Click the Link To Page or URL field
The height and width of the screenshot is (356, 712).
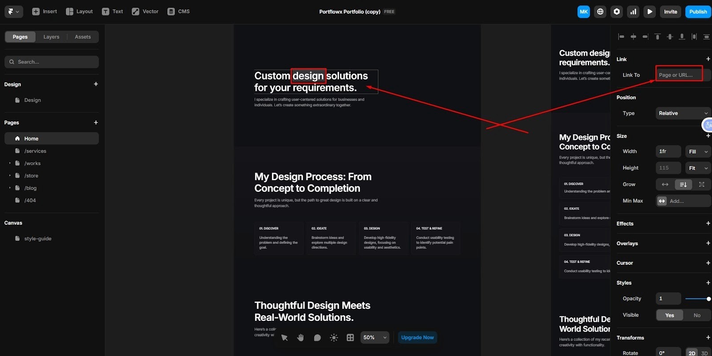[x=683, y=75]
